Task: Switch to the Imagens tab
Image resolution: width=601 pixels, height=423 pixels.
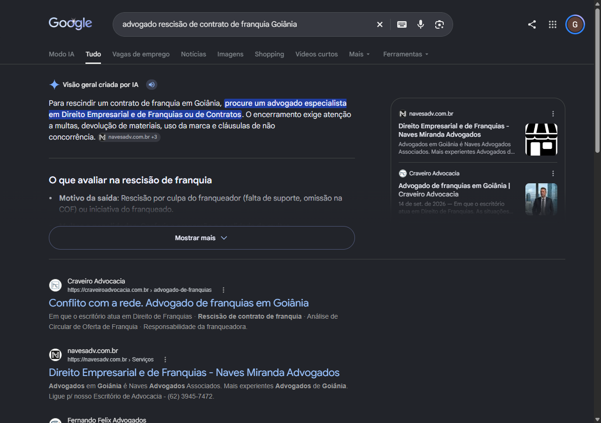Action: pos(231,54)
